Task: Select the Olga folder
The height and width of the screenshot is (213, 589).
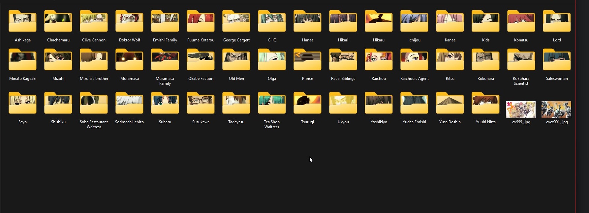Action: 272,59
